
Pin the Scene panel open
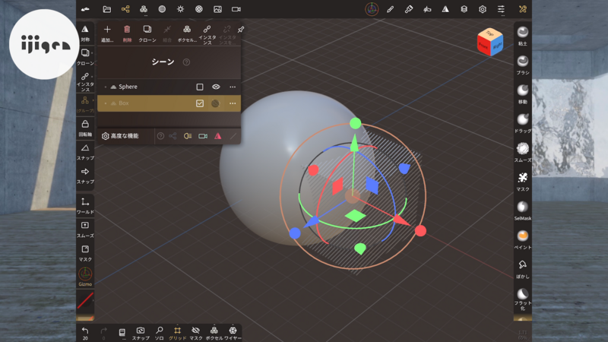pos(241,30)
